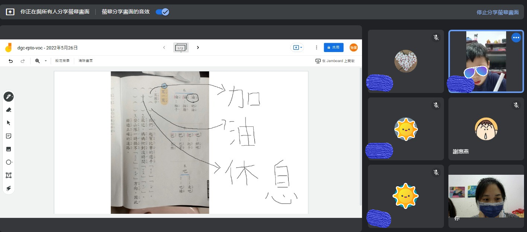Click 在 Jamboard 上開啟 button
The height and width of the screenshot is (232, 527).
[x=335, y=61]
